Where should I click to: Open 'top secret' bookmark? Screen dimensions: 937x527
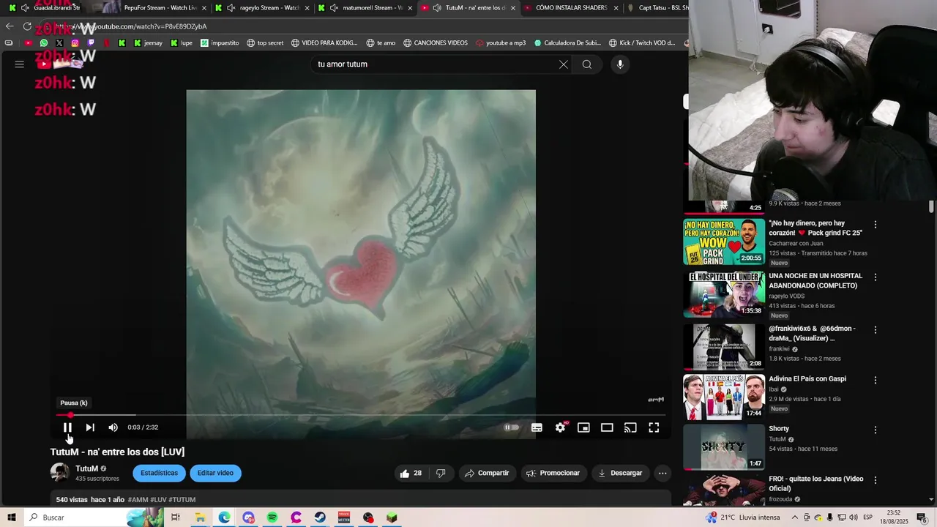coord(265,43)
